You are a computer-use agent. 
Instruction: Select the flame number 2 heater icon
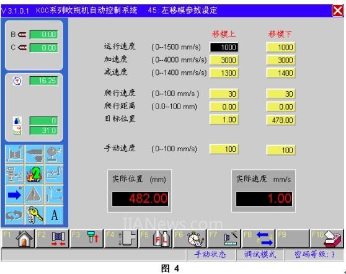[35, 174]
